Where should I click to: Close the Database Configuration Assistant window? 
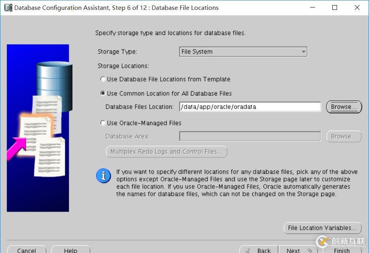click(357, 7)
